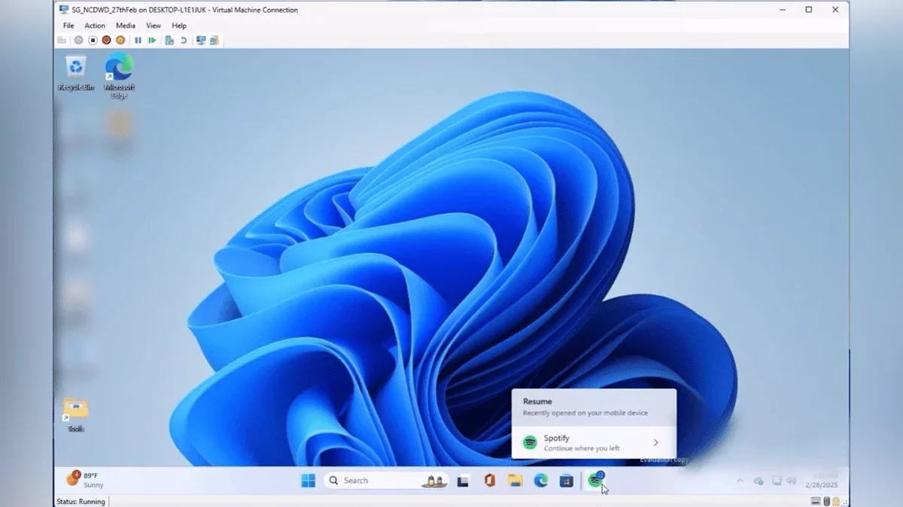This screenshot has width=903, height=507.
Task: Open the File menu
Action: pos(68,26)
